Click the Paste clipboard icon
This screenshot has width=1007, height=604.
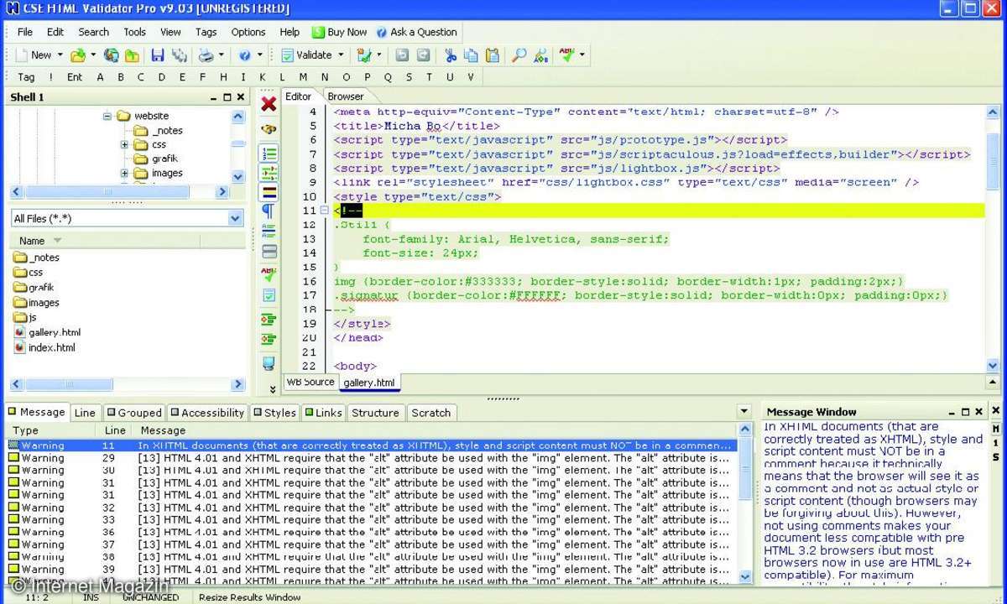tap(493, 55)
